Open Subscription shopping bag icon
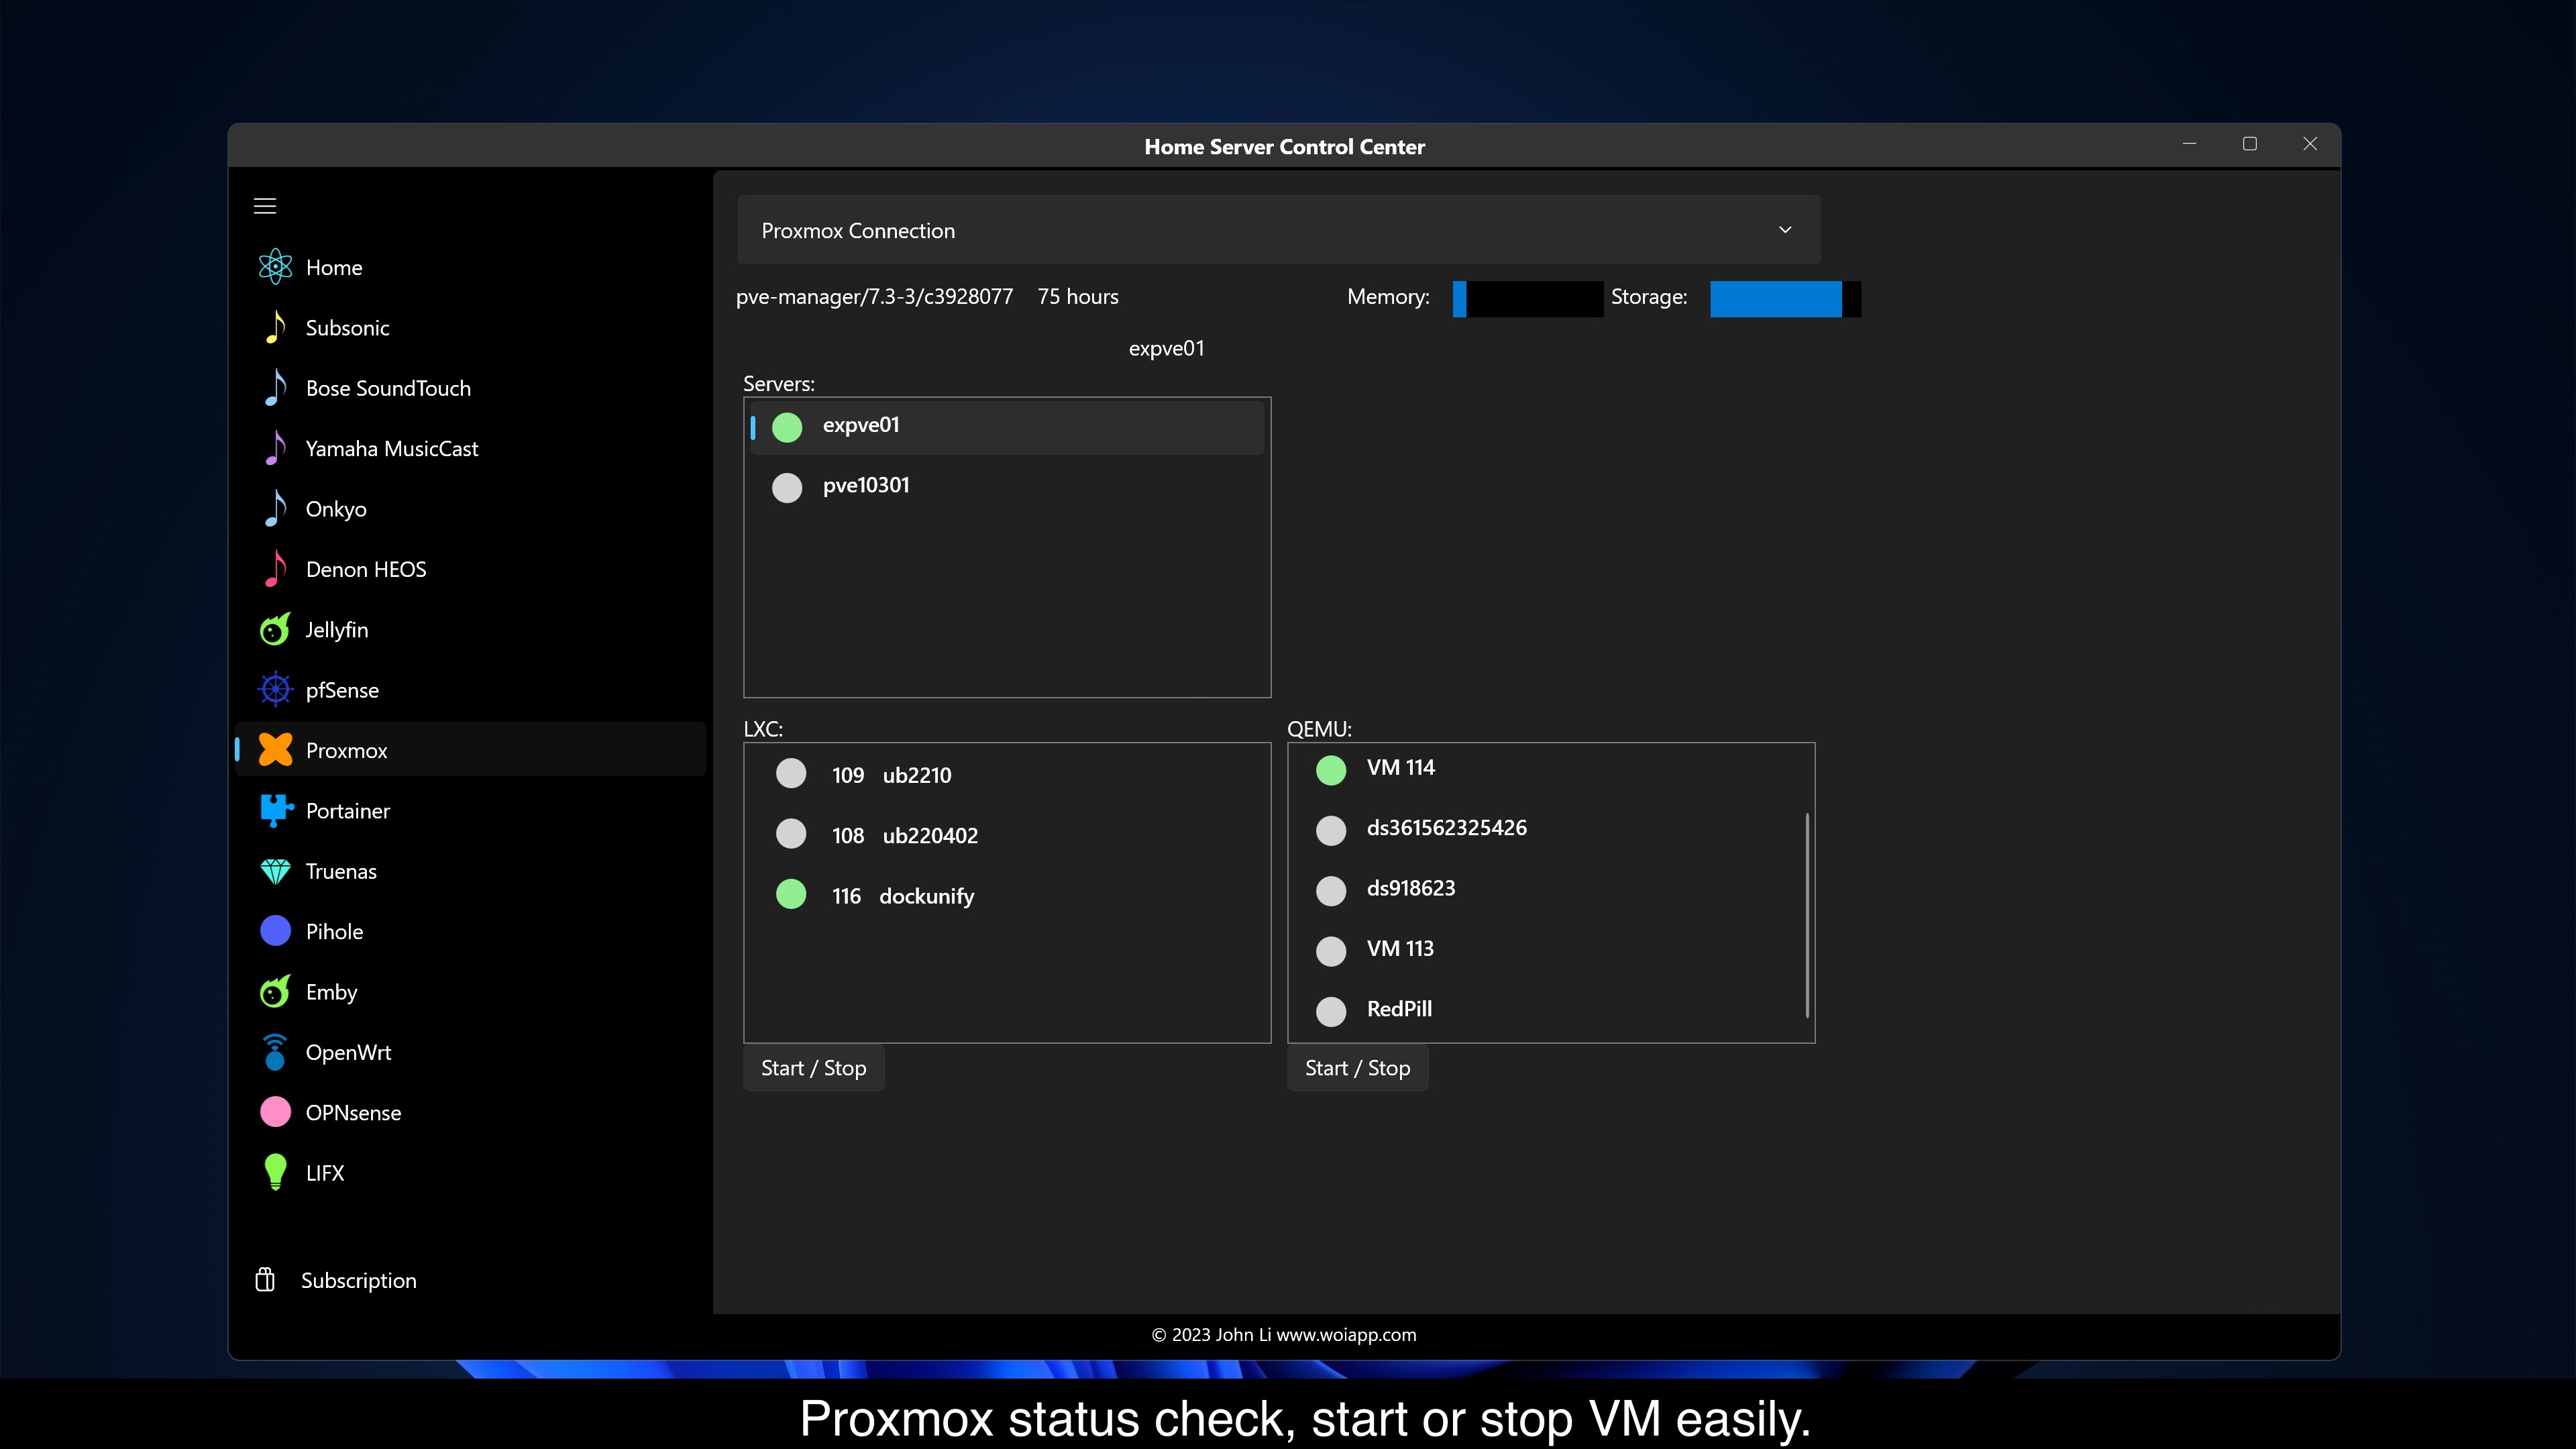The width and height of the screenshot is (2576, 1449). 265,1280
